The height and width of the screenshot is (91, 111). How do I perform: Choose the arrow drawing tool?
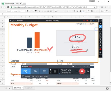tap(100, 33)
